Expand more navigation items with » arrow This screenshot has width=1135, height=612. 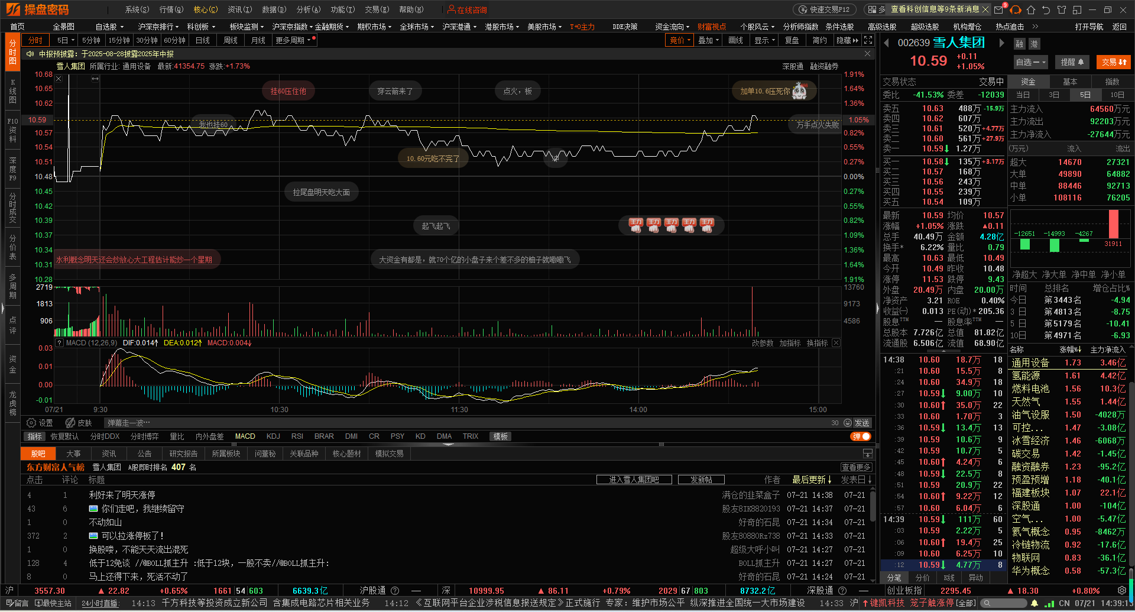(1035, 27)
